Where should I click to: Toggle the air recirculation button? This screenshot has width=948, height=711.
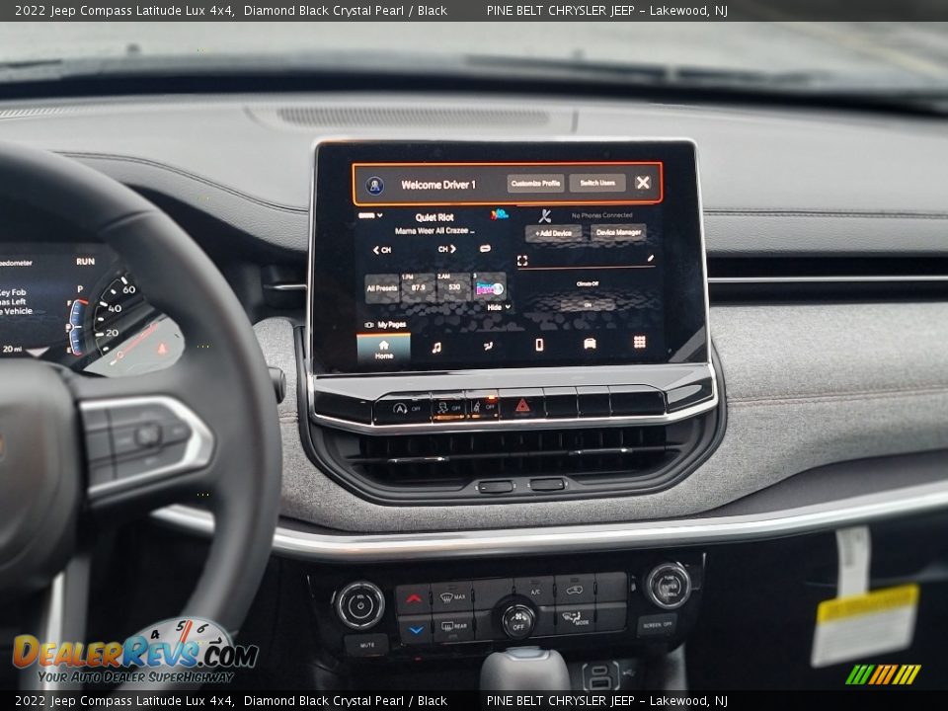(x=575, y=591)
